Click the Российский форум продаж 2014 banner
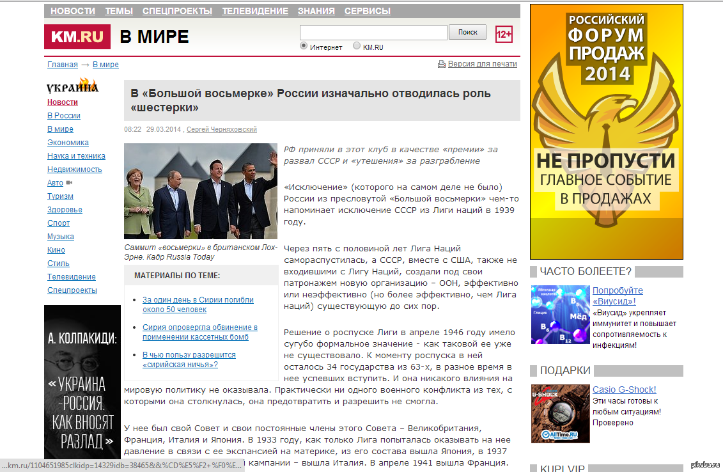 pos(607,132)
